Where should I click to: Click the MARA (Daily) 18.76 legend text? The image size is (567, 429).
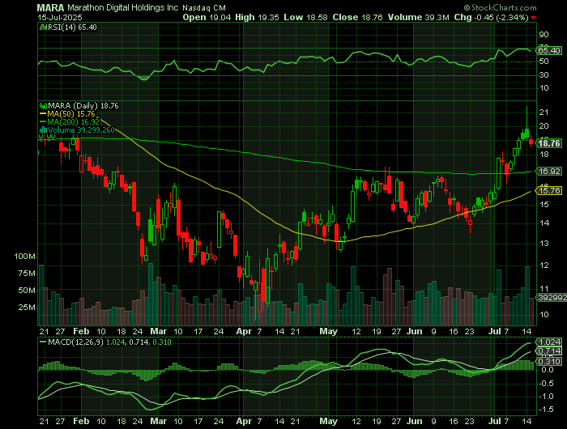pyautogui.click(x=83, y=106)
